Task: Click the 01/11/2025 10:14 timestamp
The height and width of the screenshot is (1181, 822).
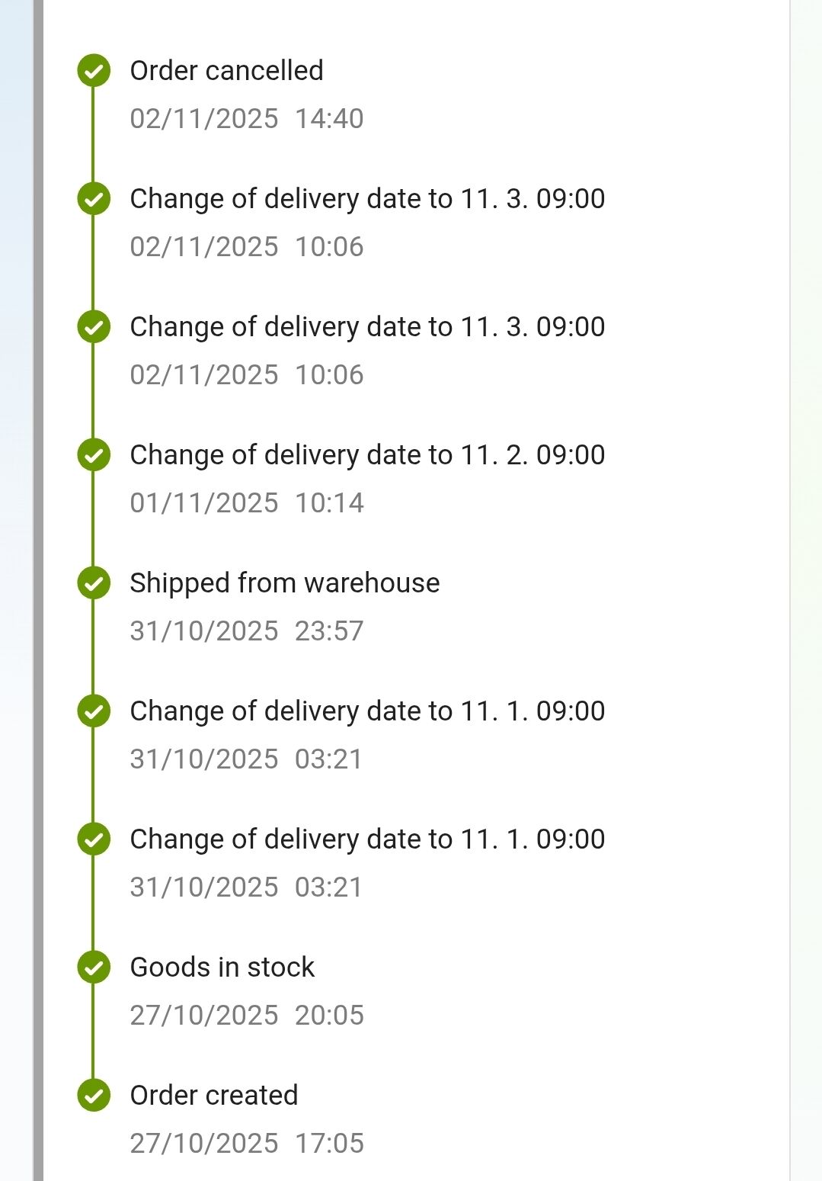Action: click(246, 503)
